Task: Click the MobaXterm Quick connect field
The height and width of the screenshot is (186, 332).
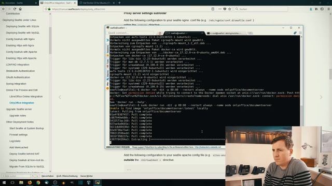Action: (130, 33)
